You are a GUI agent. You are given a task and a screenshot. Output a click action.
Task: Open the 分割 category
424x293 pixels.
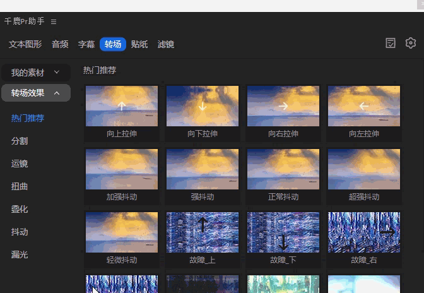[19, 141]
